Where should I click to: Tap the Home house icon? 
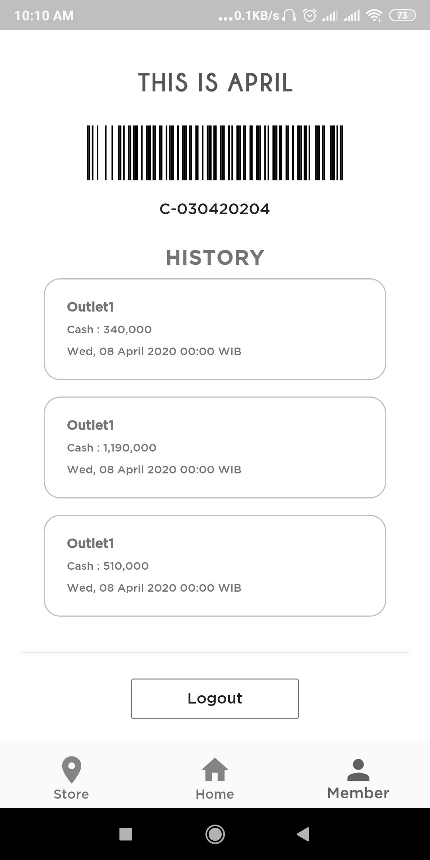(215, 770)
